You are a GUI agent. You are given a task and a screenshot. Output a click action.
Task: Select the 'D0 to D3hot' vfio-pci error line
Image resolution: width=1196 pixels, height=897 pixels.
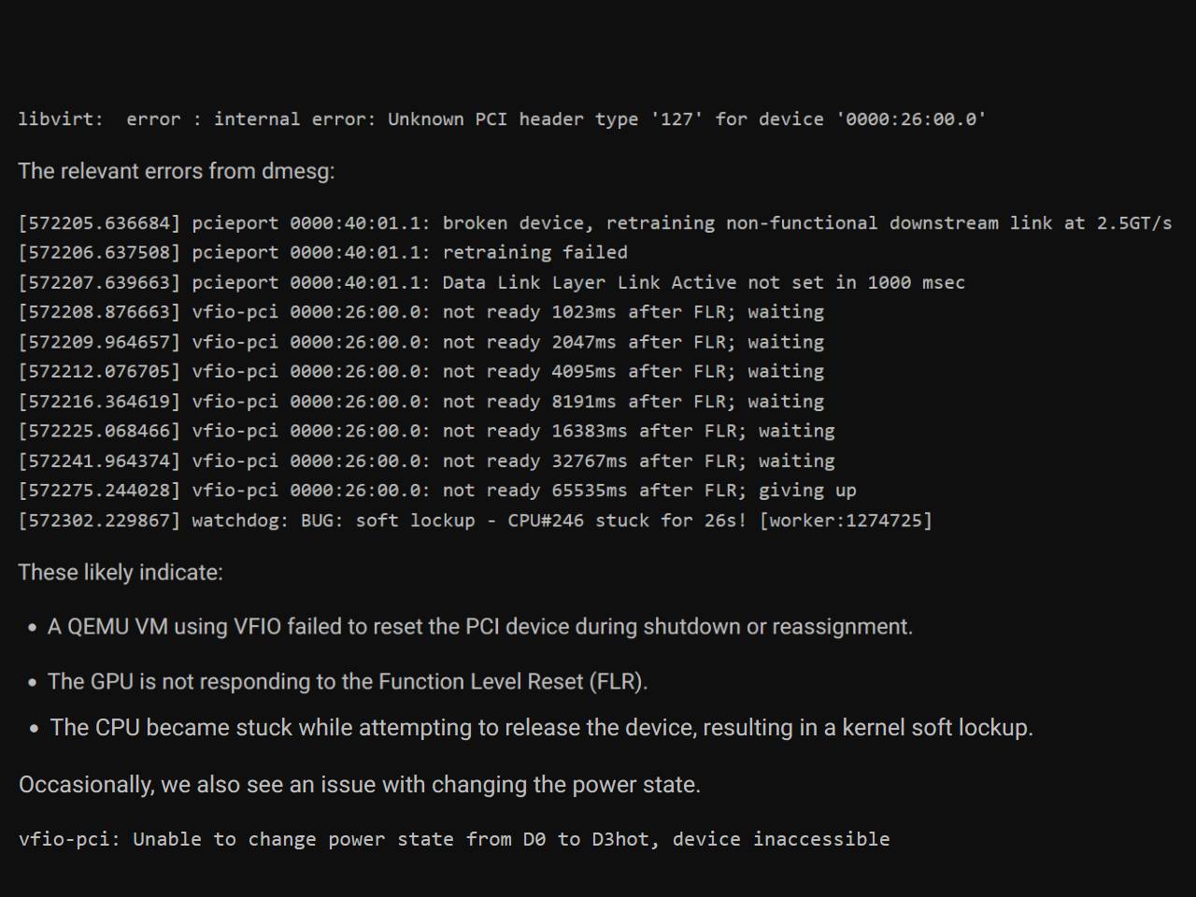pyautogui.click(x=454, y=839)
